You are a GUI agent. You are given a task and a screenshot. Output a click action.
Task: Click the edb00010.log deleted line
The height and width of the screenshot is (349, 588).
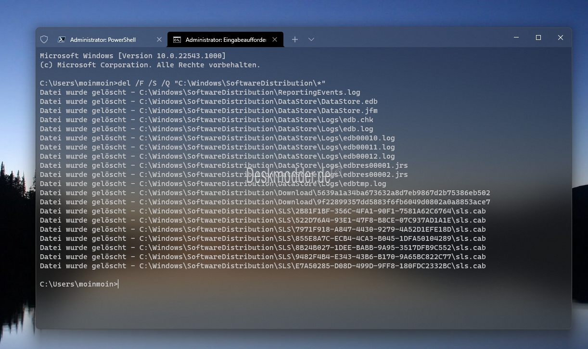point(217,138)
